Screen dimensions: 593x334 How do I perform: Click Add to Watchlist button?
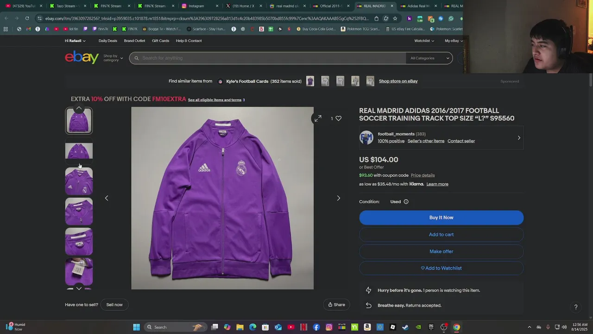441,268
